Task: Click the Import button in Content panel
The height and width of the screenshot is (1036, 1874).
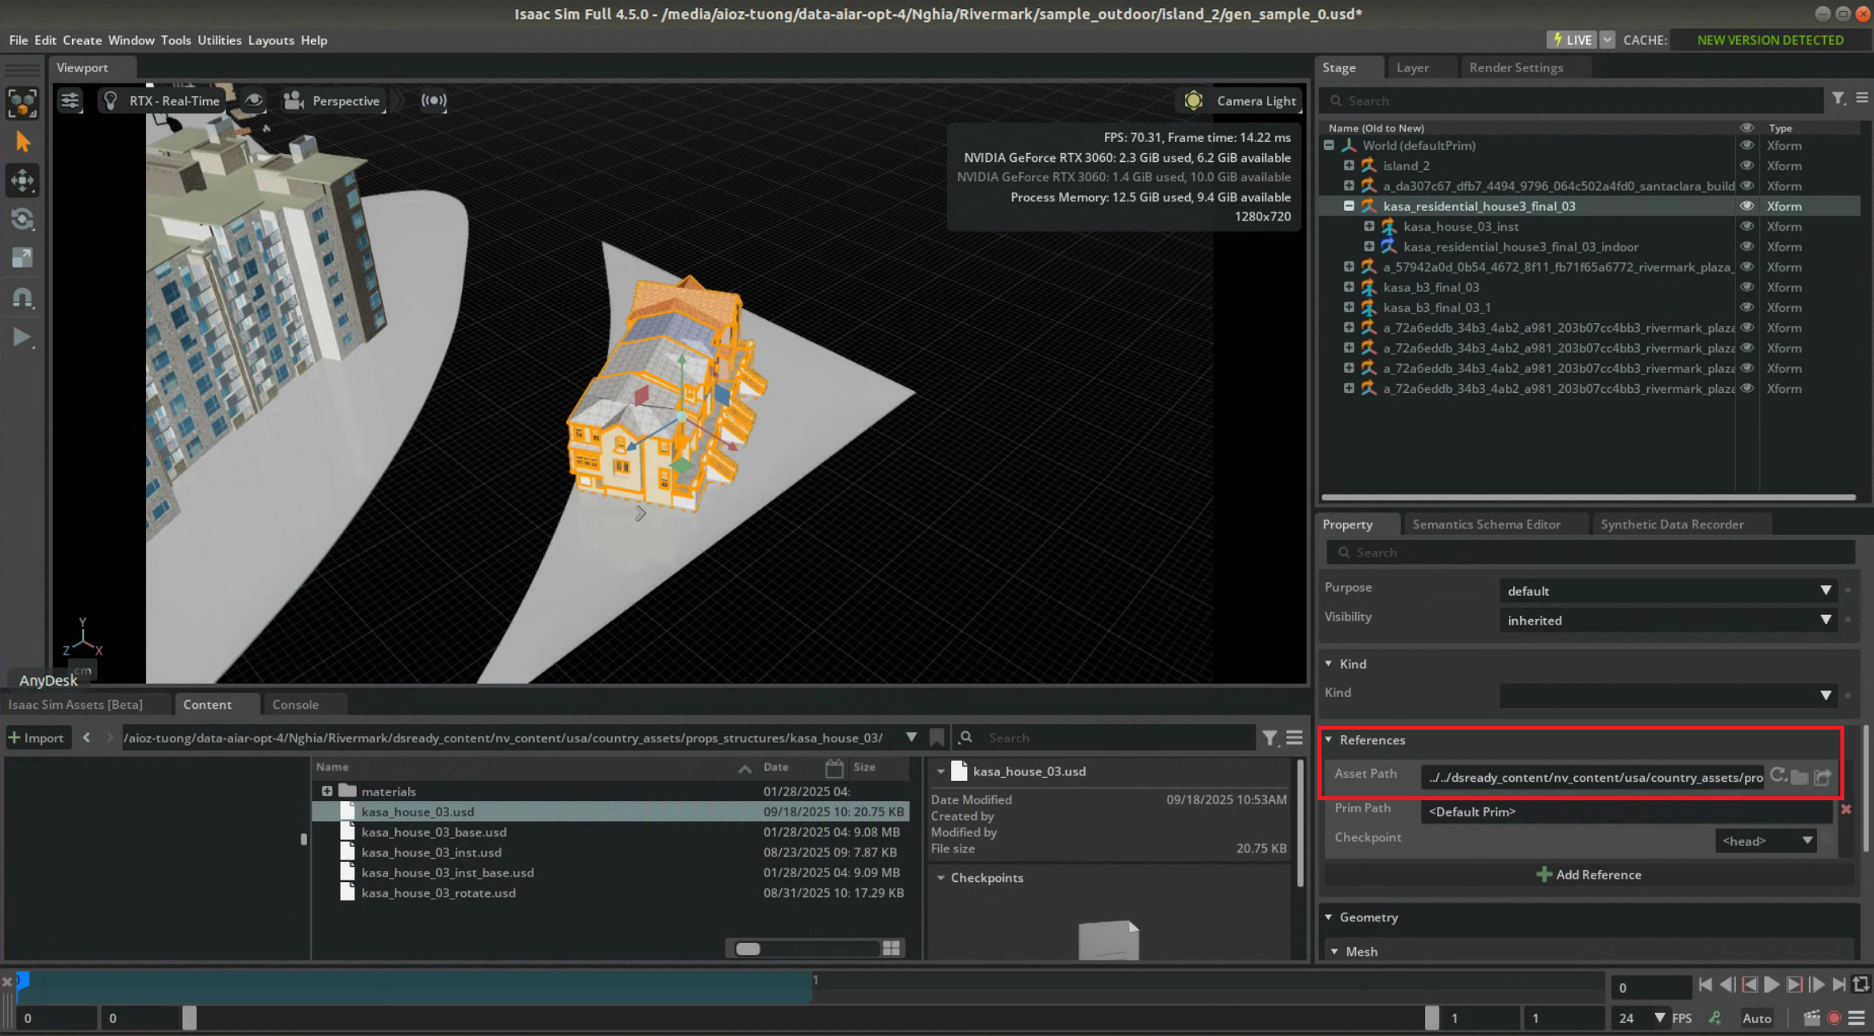Action: tap(36, 738)
